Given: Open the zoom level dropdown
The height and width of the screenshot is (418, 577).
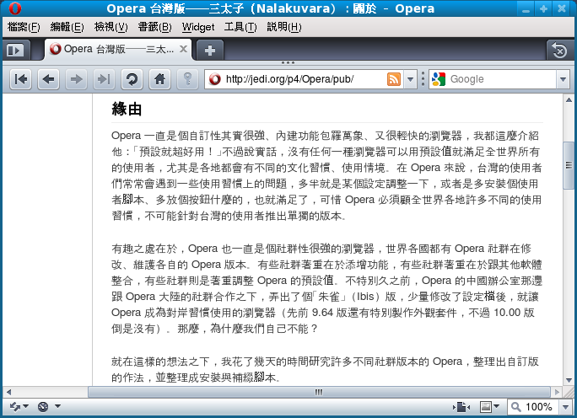Looking at the screenshot, I should pos(565,406).
